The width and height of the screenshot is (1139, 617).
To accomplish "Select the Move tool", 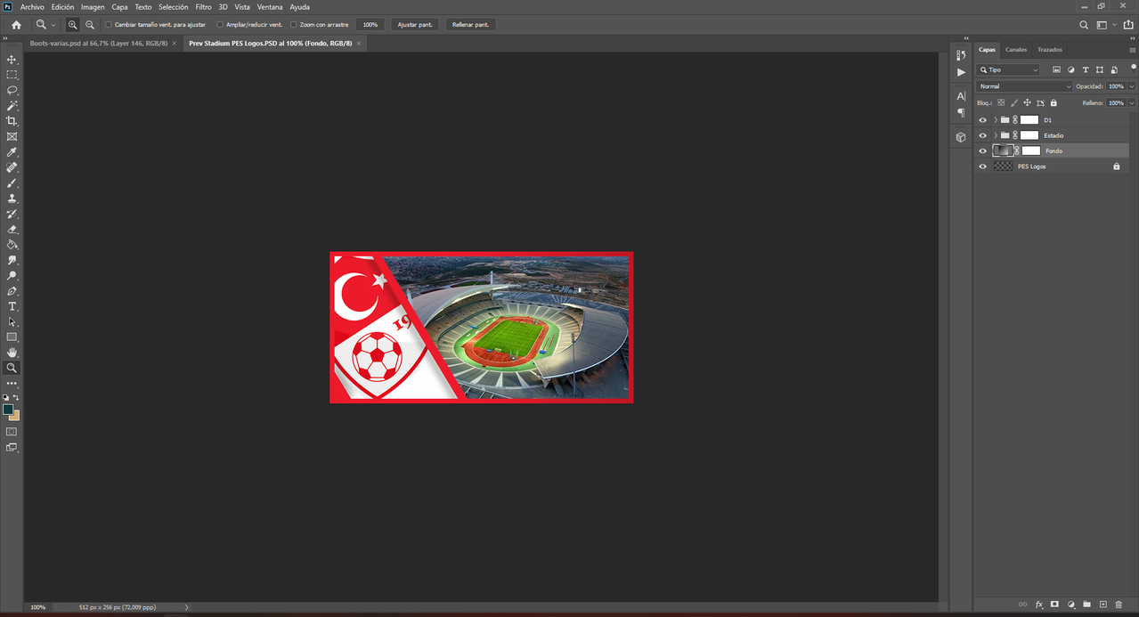I will [x=12, y=60].
